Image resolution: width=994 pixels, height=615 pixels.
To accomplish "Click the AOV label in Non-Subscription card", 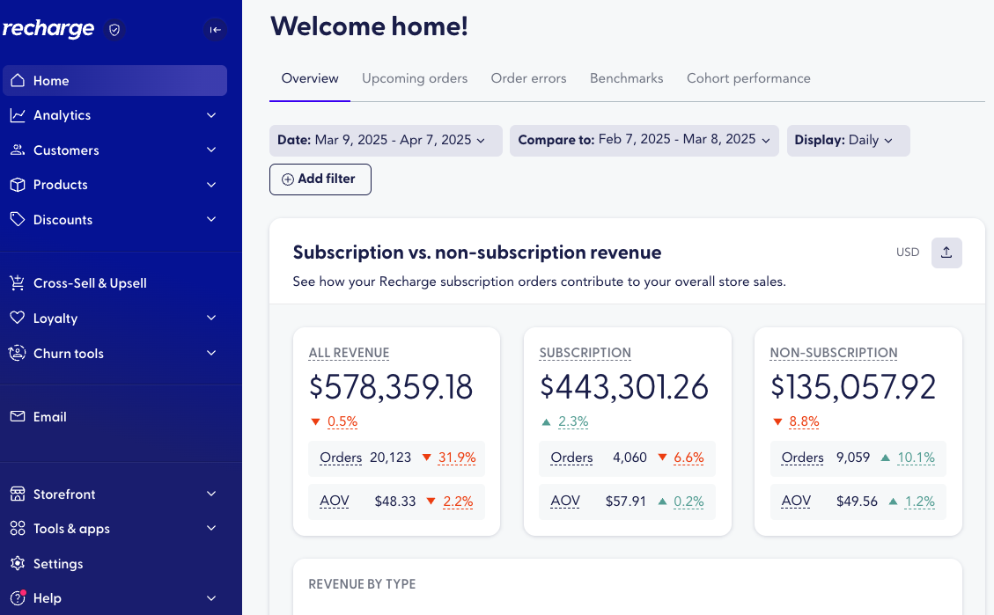I will point(796,502).
